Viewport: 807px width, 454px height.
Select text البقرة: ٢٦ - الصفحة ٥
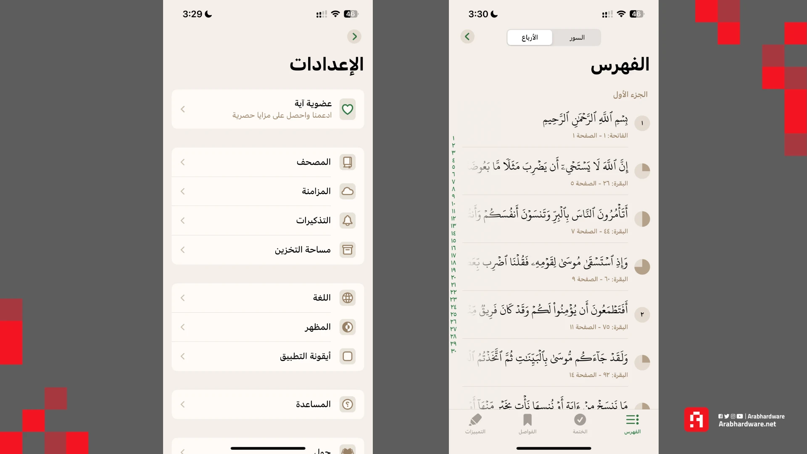[599, 183]
